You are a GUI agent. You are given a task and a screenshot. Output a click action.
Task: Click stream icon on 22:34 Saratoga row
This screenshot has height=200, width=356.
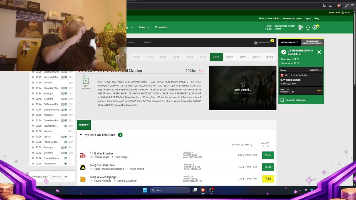pyautogui.click(x=66, y=93)
